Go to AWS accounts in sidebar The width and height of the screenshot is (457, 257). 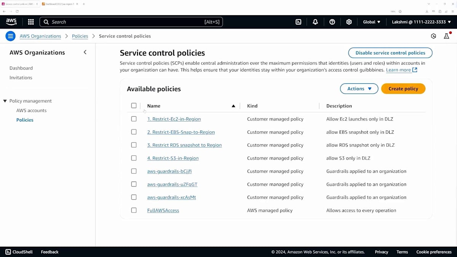click(31, 110)
